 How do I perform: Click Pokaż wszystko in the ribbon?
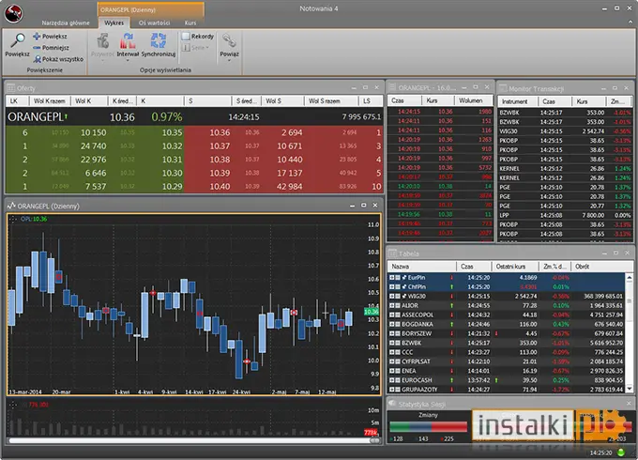pos(58,59)
